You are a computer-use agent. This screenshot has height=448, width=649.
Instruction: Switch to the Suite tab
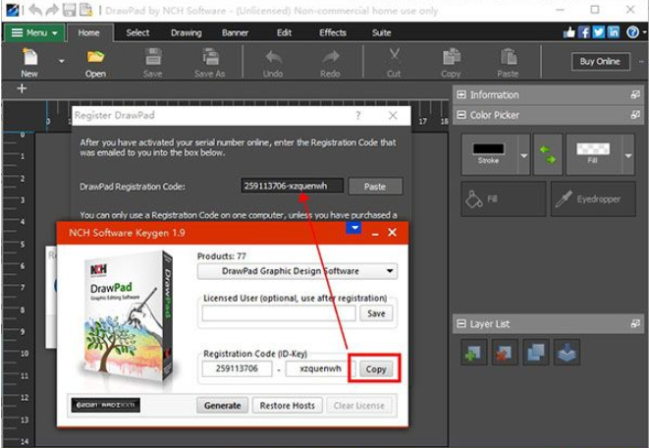[381, 32]
